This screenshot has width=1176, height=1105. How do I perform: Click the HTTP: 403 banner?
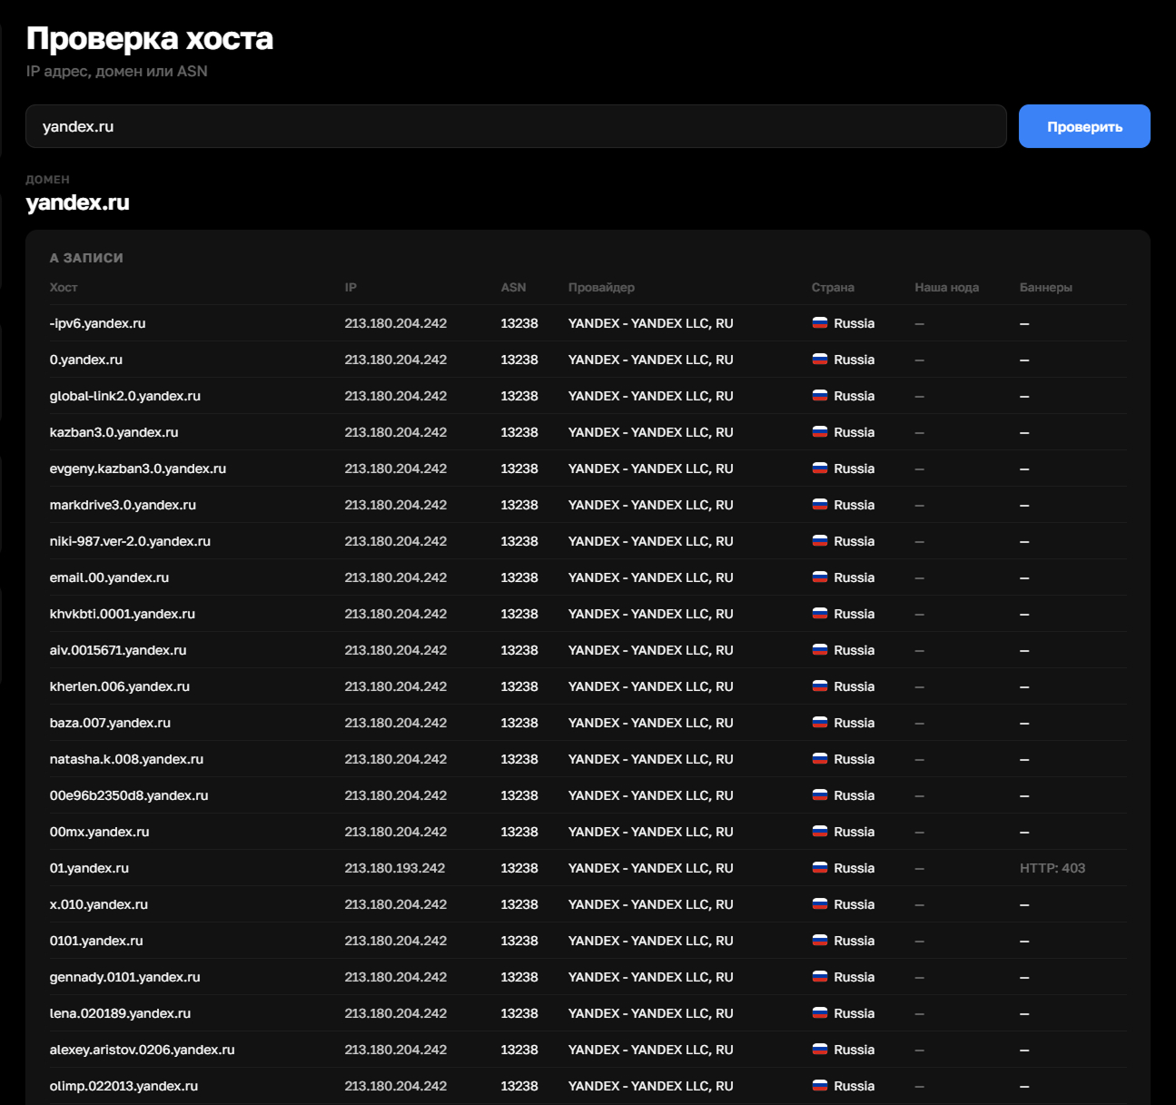tap(1052, 868)
